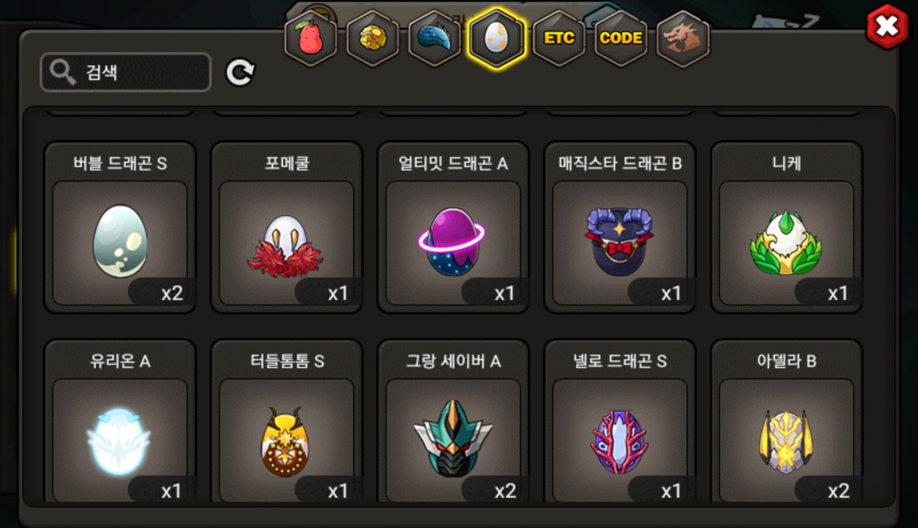918x528 pixels.
Task: Select the 니케 green leaf egg
Action: pos(786,227)
